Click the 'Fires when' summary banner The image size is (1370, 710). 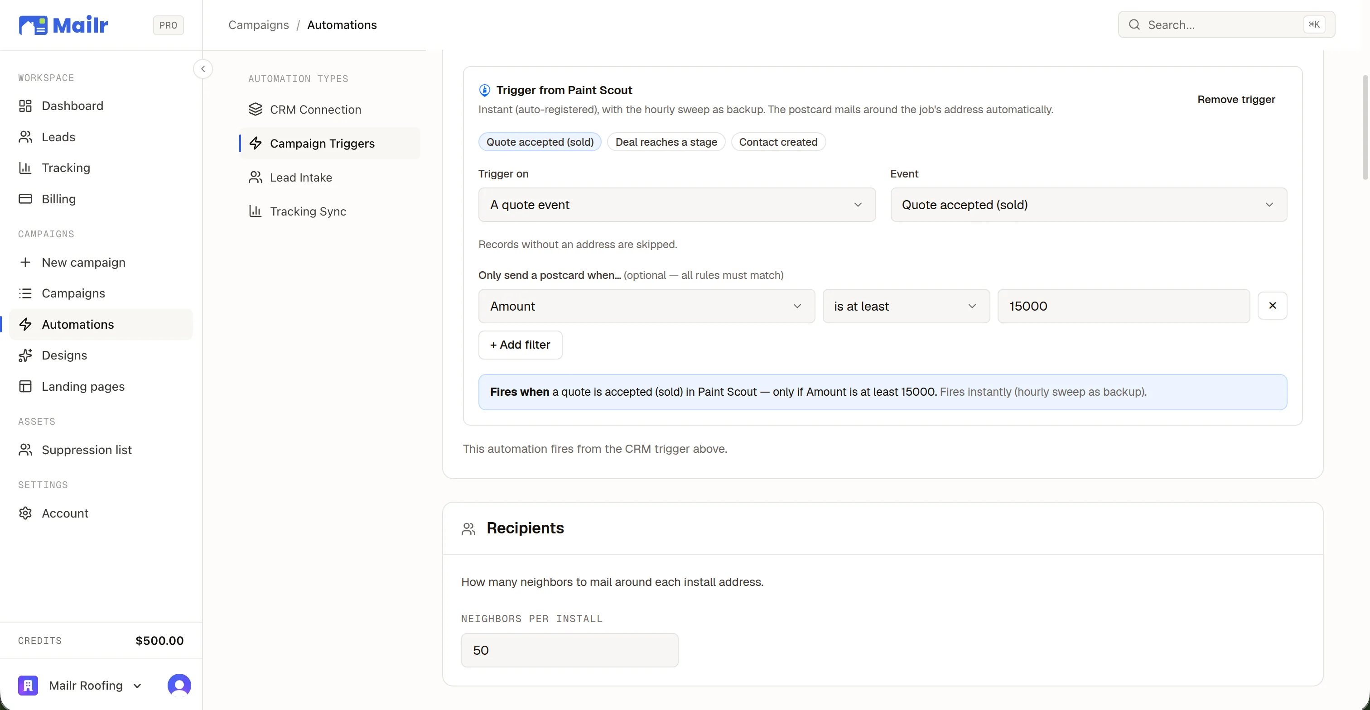pyautogui.click(x=883, y=392)
